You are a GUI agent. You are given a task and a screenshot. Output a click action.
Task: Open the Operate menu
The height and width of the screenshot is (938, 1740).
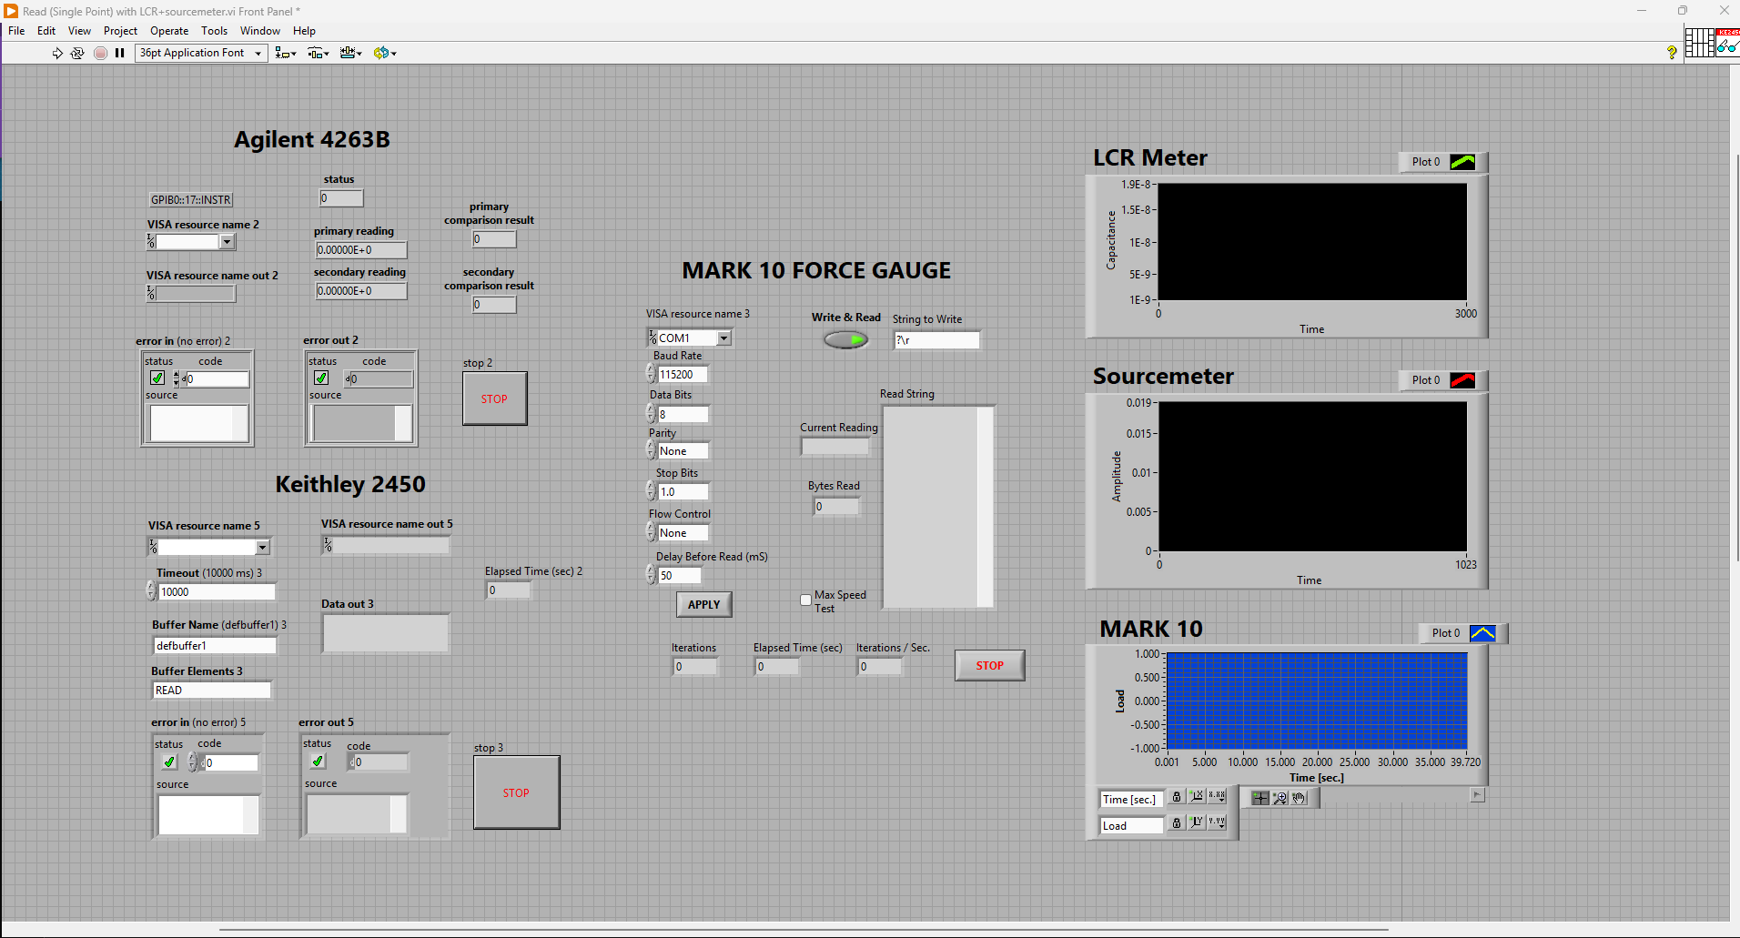[x=169, y=31]
